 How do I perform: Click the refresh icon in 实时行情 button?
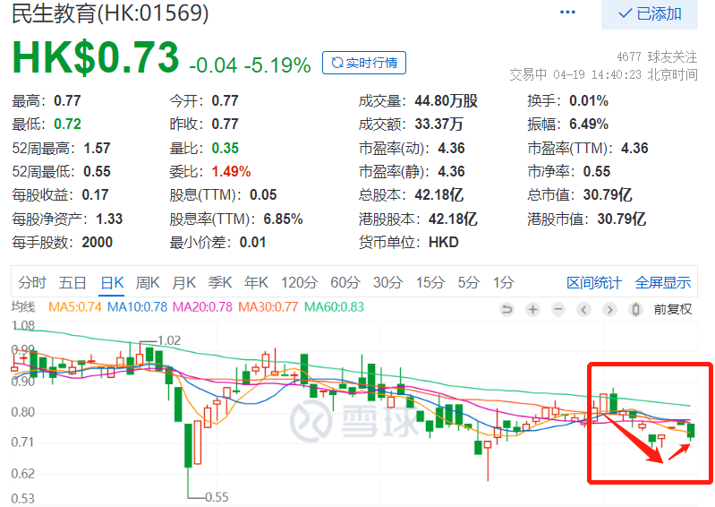[x=336, y=63]
